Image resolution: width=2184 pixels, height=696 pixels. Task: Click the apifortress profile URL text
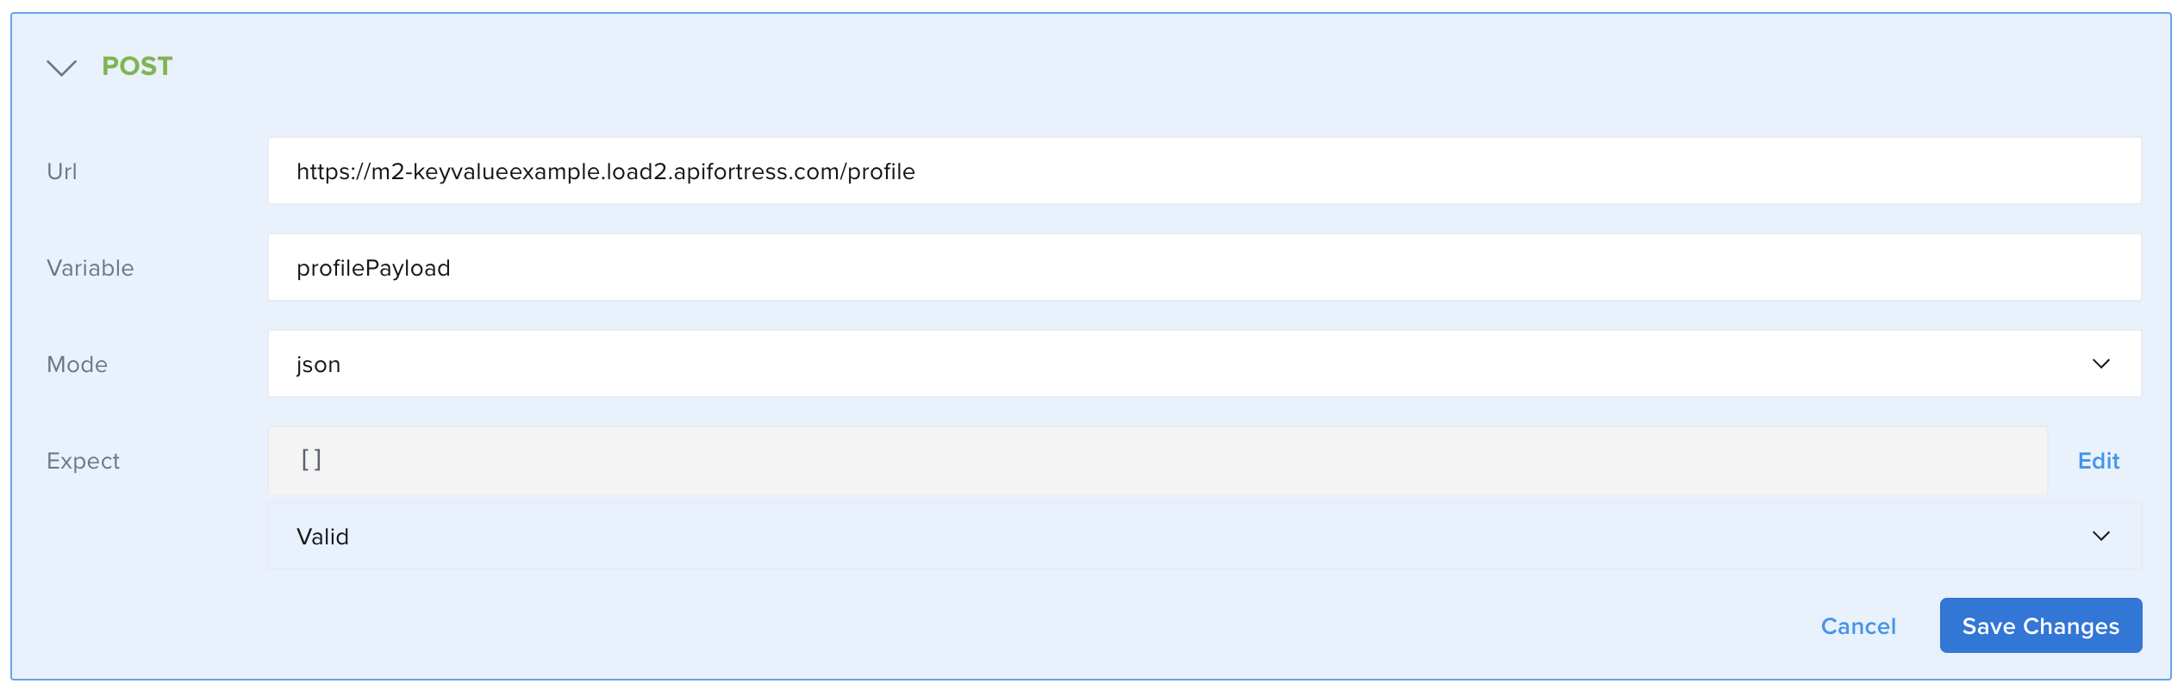point(605,171)
